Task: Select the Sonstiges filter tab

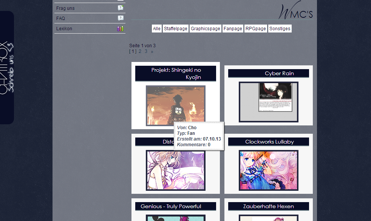Action: pos(280,29)
